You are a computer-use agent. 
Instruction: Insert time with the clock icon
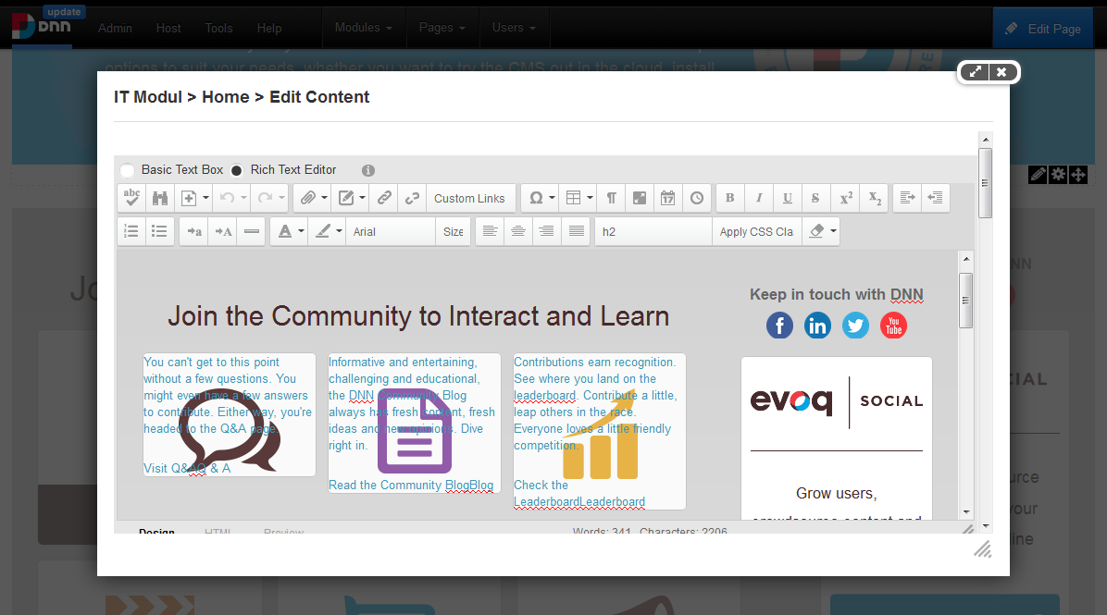point(697,198)
